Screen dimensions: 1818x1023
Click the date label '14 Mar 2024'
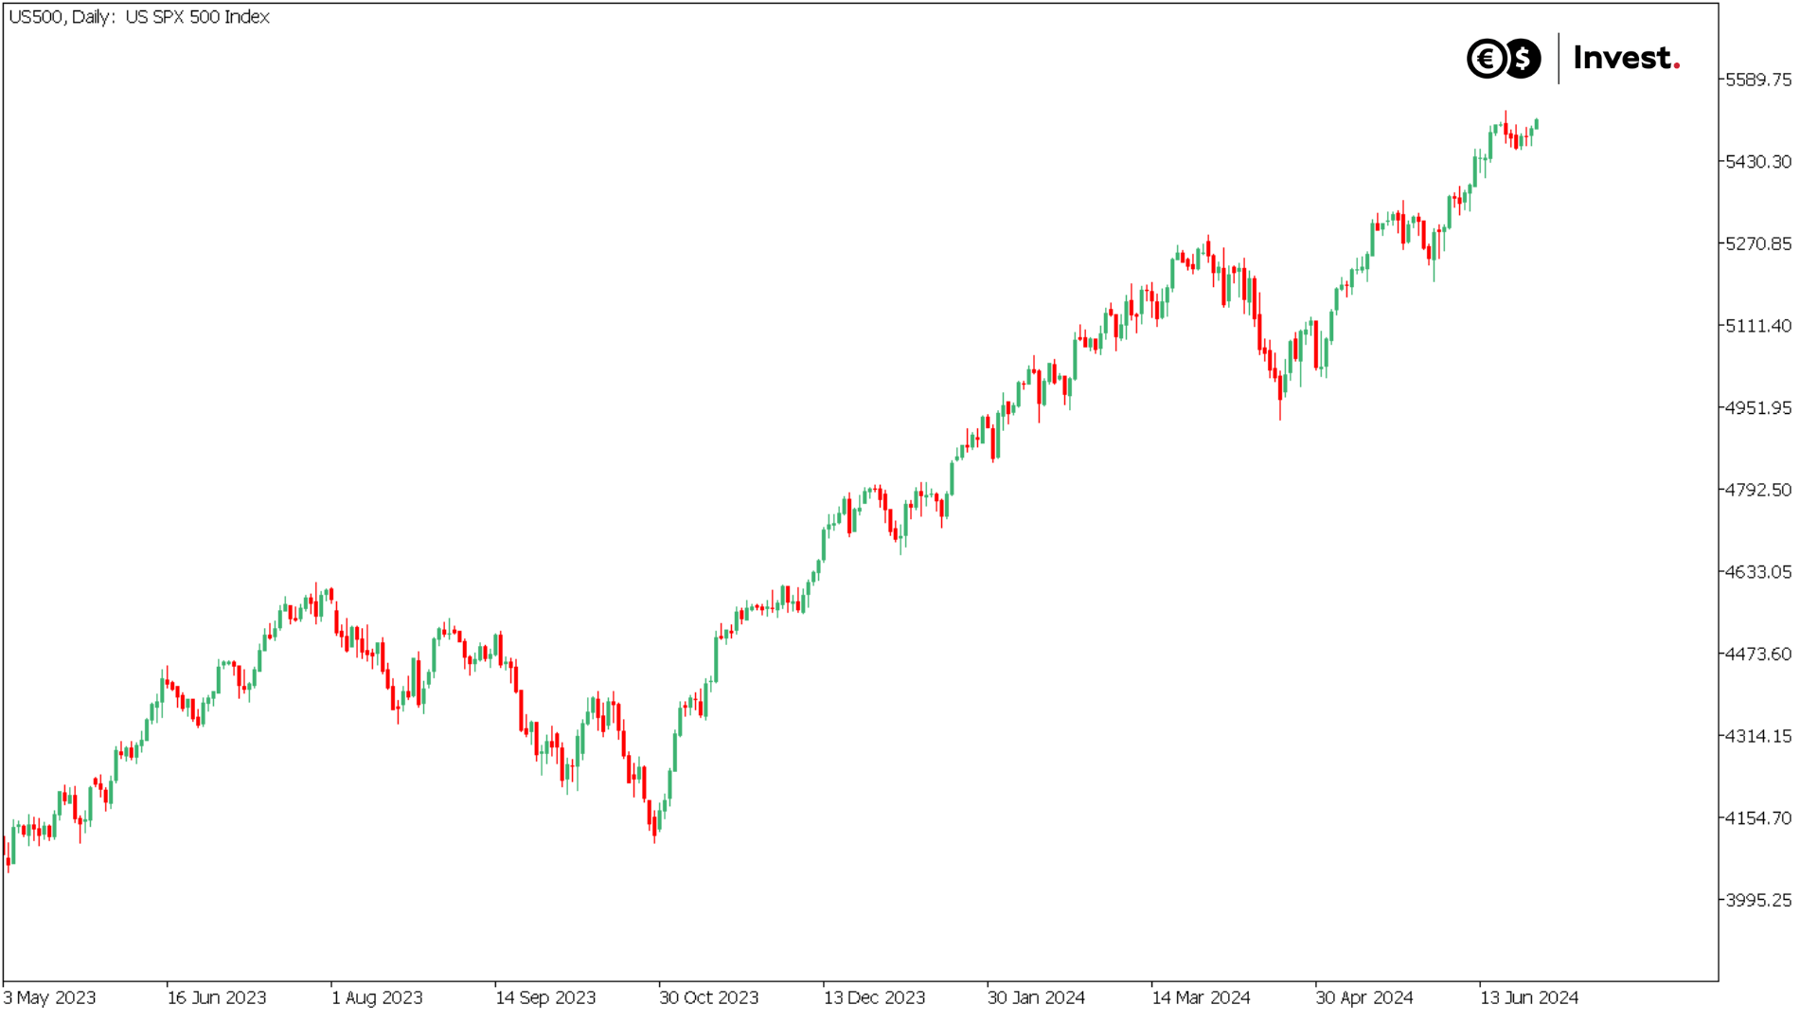pyautogui.click(x=1201, y=997)
